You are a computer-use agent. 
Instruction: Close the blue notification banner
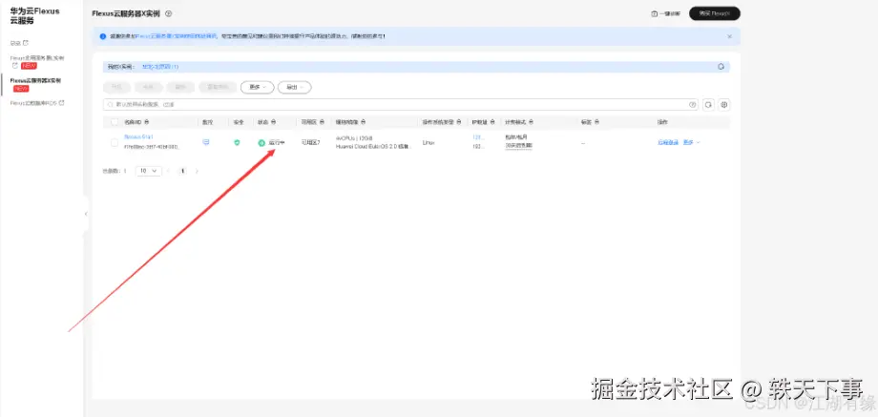(x=729, y=36)
